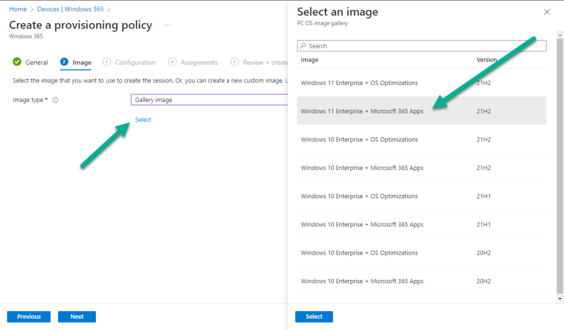Screen dimensions: 564x330
Task: Click the Previous button
Action: point(29,316)
